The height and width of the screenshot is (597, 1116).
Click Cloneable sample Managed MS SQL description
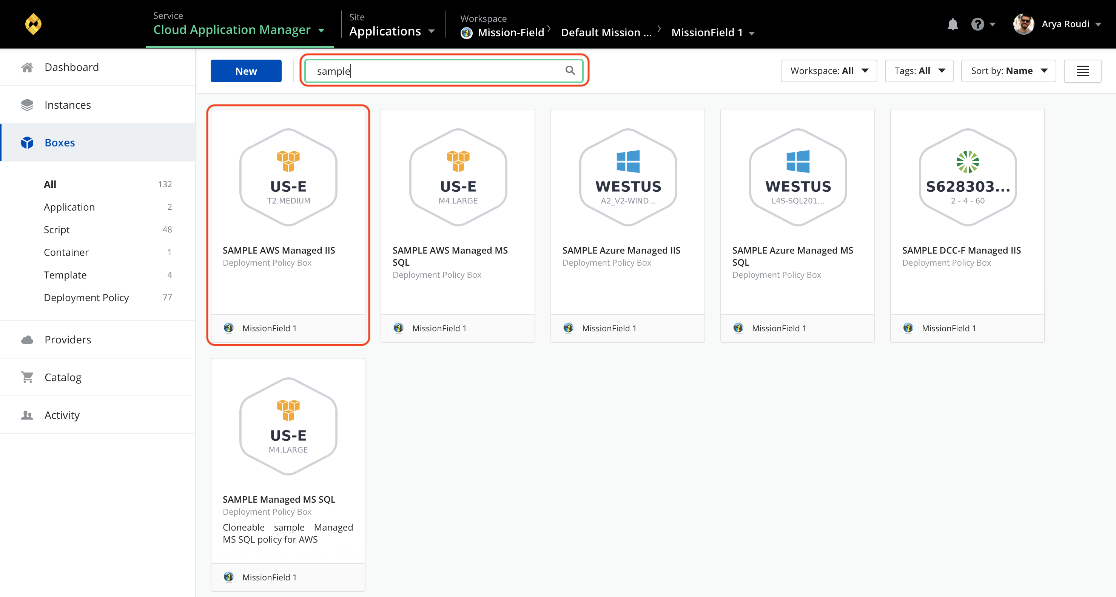[288, 533]
